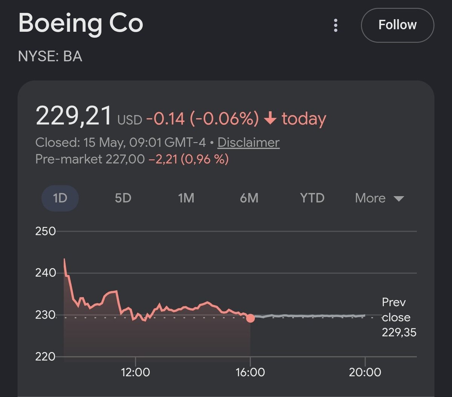
Task: Select the 1D chart range
Action: (x=60, y=198)
